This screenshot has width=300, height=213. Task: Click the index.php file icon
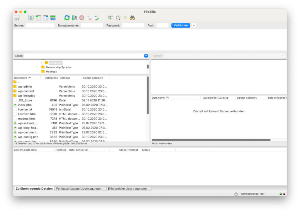[x=15, y=105]
